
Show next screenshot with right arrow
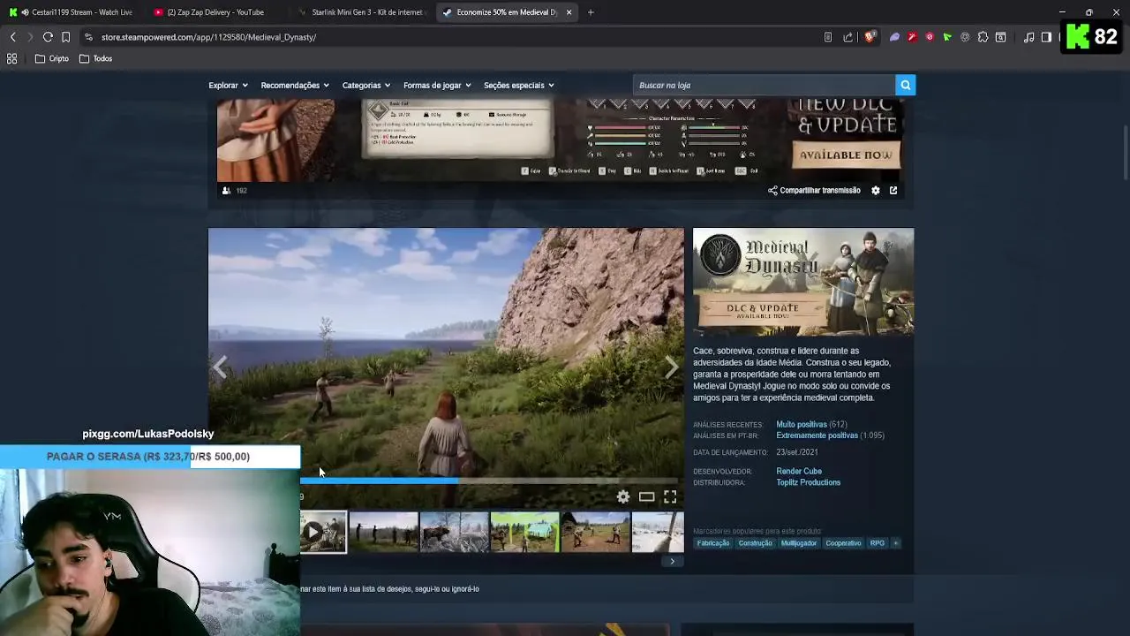pyautogui.click(x=672, y=367)
